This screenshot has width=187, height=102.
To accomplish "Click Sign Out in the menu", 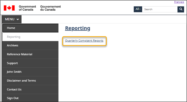I will click(31, 98).
